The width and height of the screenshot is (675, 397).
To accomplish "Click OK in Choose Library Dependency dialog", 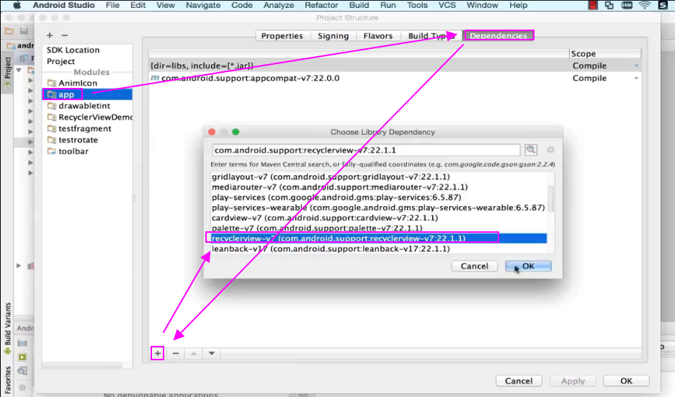I will coord(528,266).
